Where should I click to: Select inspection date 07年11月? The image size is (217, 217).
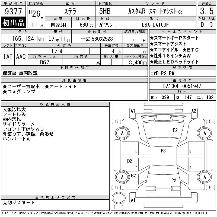(59, 39)
